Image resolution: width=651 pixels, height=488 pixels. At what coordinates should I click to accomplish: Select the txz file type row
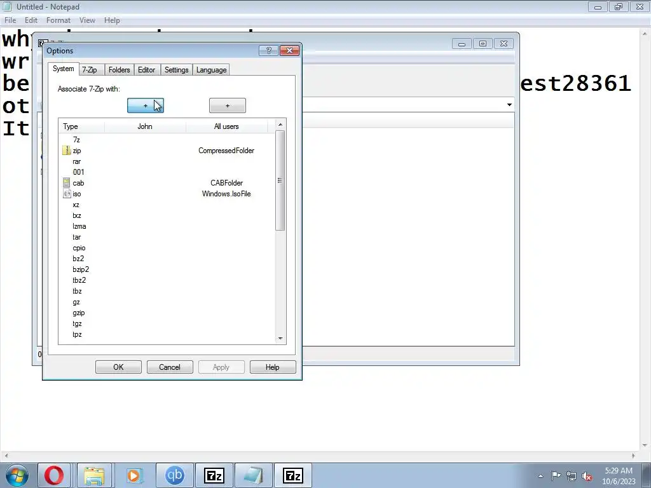click(167, 215)
